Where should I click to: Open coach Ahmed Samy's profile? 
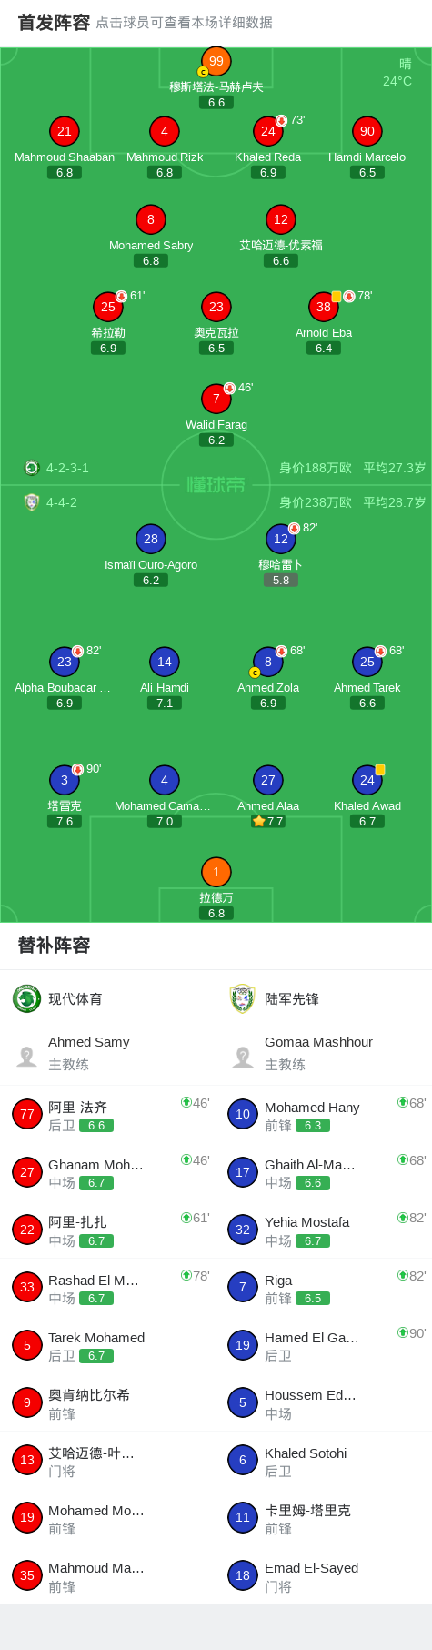click(108, 1053)
